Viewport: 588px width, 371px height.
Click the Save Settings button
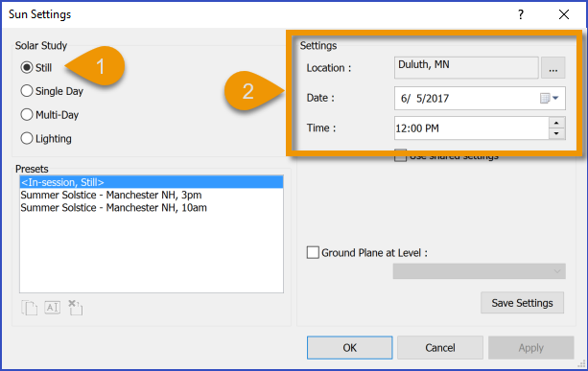(x=522, y=303)
